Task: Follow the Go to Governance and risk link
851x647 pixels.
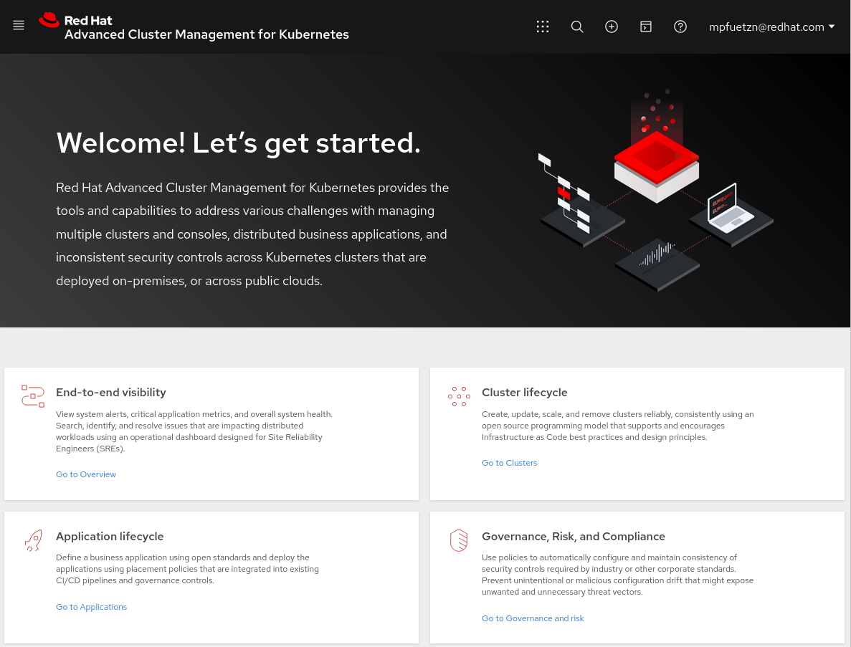Action: pos(533,618)
